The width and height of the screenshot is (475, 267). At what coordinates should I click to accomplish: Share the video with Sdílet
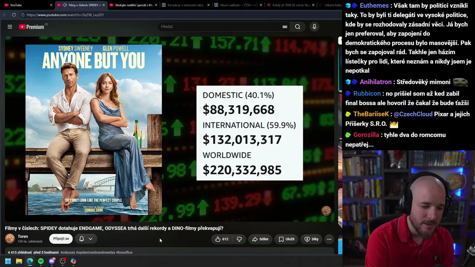(260, 239)
